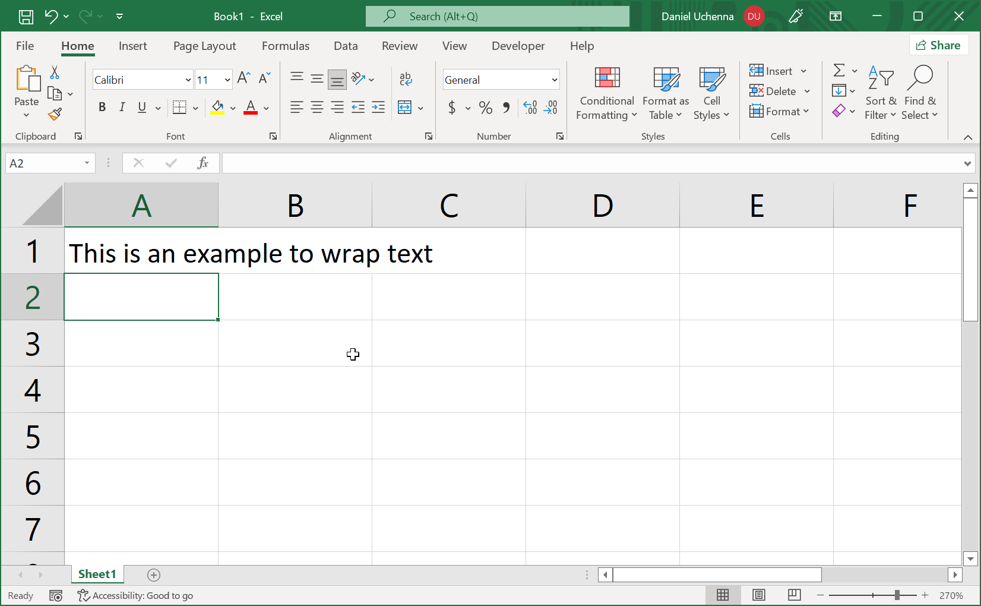Image resolution: width=981 pixels, height=606 pixels.
Task: Expand the Number Format dropdown
Action: (x=553, y=79)
